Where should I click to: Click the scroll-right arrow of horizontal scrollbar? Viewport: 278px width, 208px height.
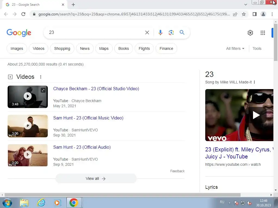(x=271, y=195)
